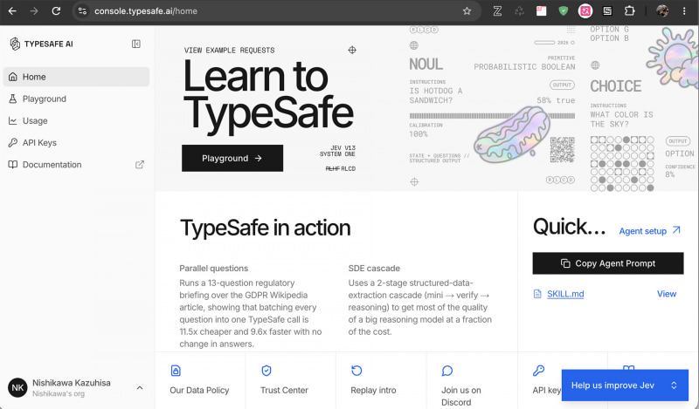Click the address bar URL
Screen dimensions: 699x409
tap(146, 11)
